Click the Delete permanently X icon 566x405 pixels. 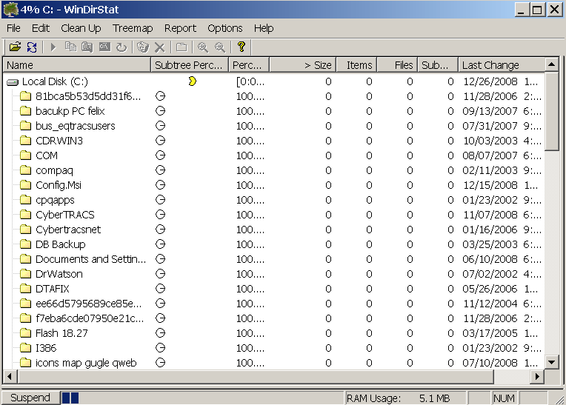click(x=159, y=47)
